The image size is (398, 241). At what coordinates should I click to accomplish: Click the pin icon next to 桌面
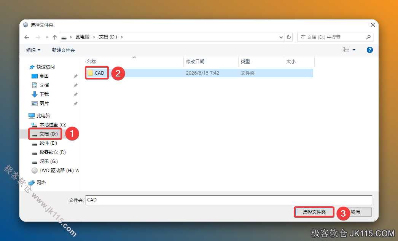pos(76,76)
